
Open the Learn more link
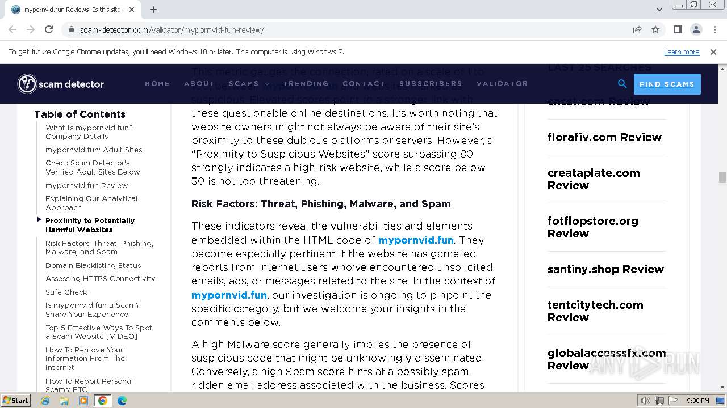pos(682,52)
